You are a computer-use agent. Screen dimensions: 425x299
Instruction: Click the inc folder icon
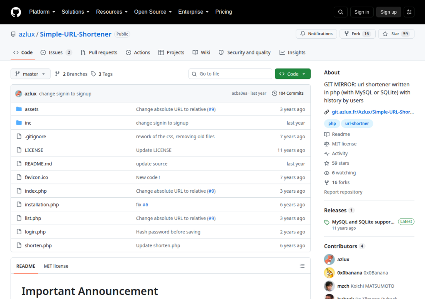tap(19, 123)
